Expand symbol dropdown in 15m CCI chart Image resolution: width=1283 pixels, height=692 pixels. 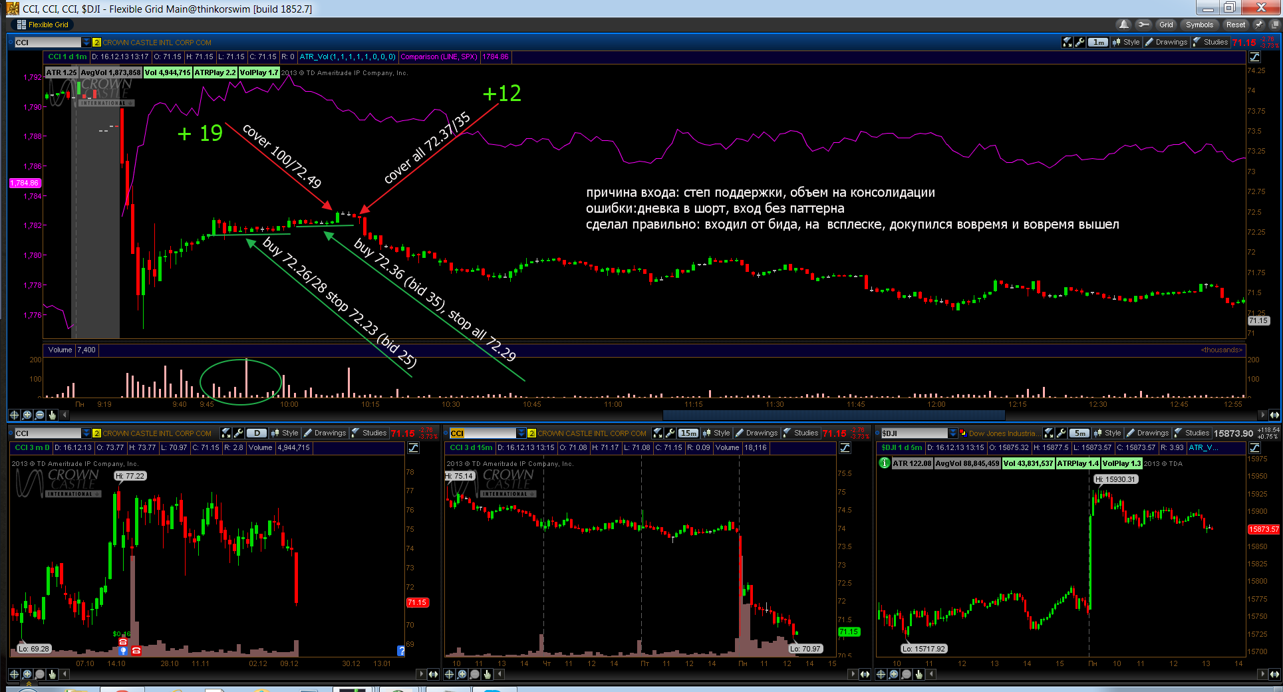point(521,433)
